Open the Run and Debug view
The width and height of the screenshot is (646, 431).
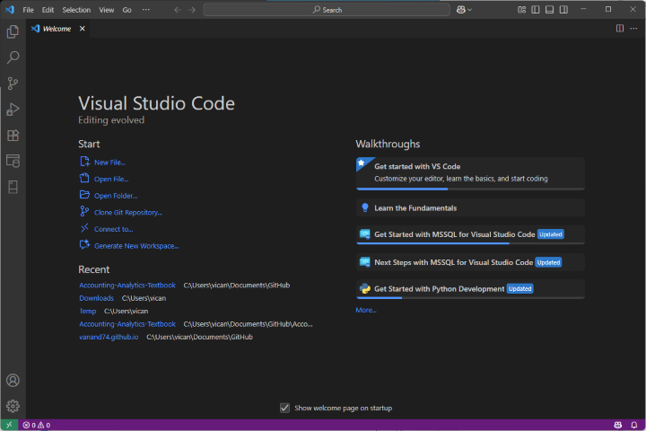coord(13,110)
